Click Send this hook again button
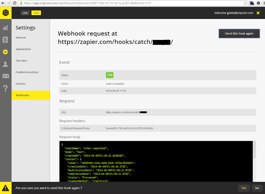This screenshot has width=265, height=194. pos(239,34)
